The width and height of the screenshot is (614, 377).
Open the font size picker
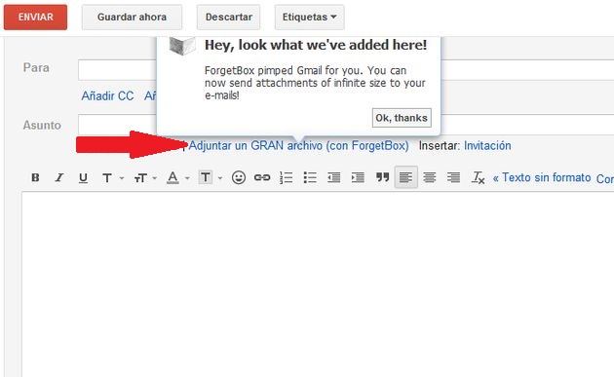point(140,178)
